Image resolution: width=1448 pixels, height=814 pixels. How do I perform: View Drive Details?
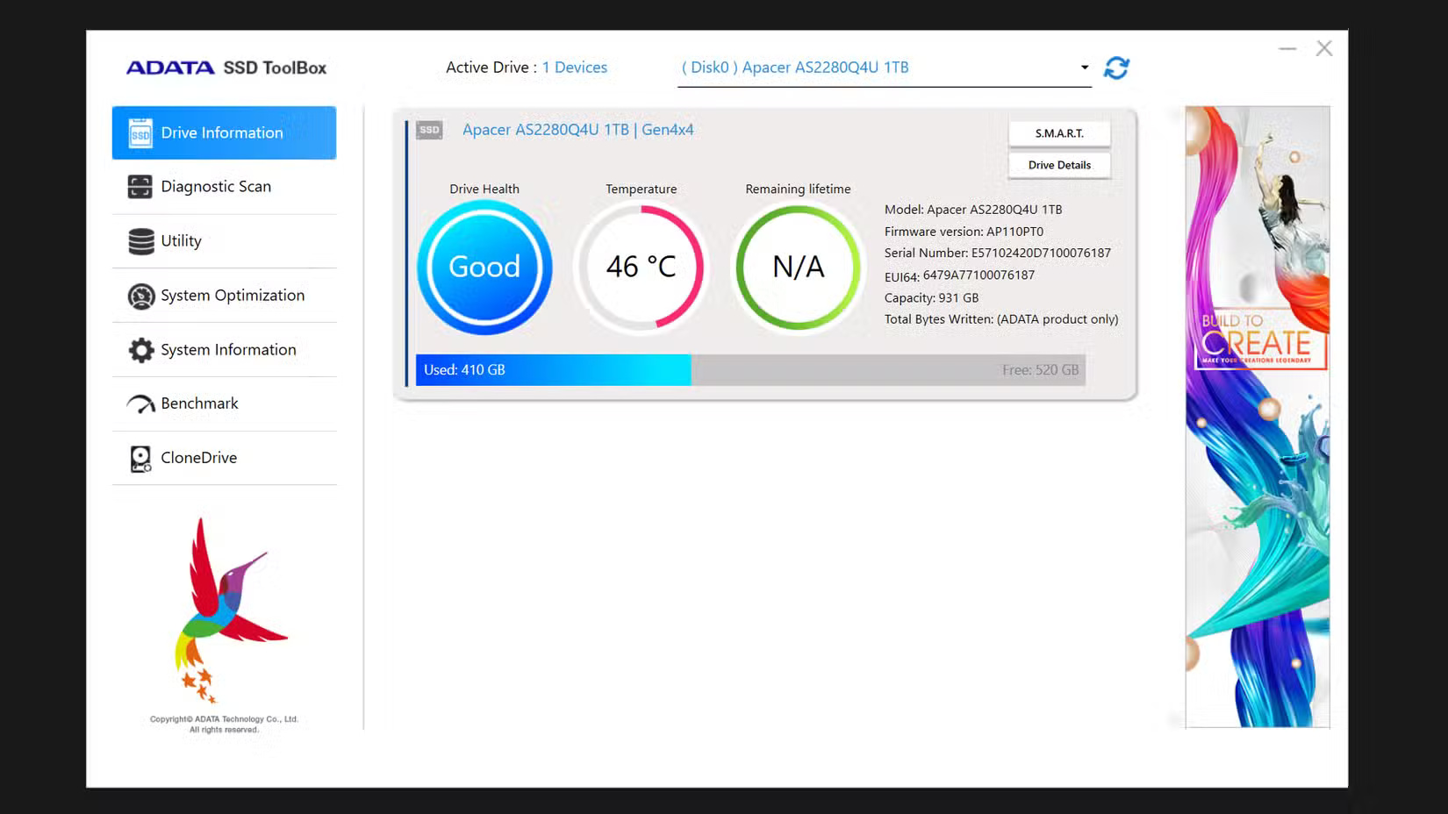[1059, 165]
